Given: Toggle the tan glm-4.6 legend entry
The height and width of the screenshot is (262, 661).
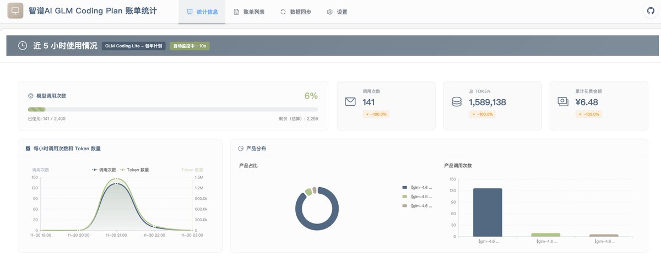Looking at the screenshot, I should [x=417, y=206].
